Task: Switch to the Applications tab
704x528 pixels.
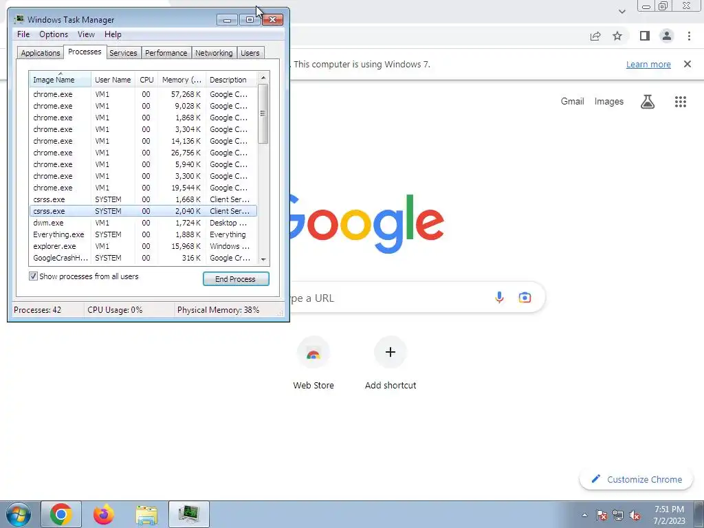Action: coord(41,53)
